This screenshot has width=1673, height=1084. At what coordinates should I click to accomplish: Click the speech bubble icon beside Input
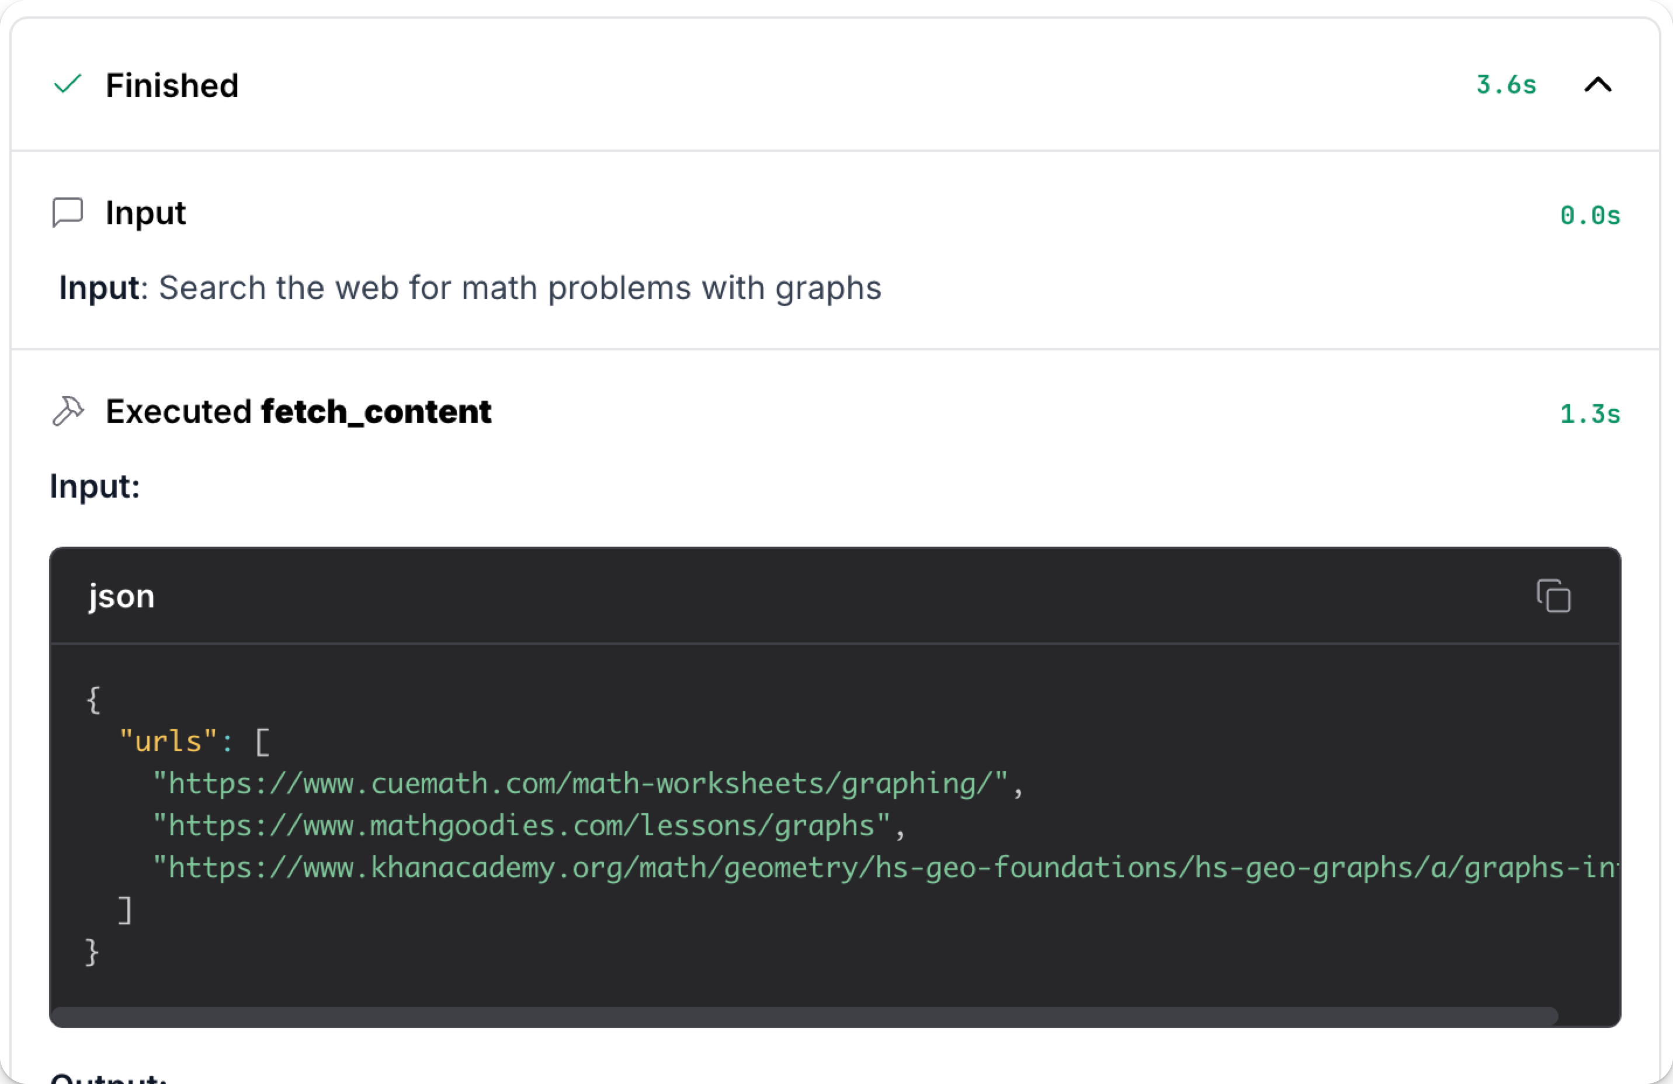[68, 212]
